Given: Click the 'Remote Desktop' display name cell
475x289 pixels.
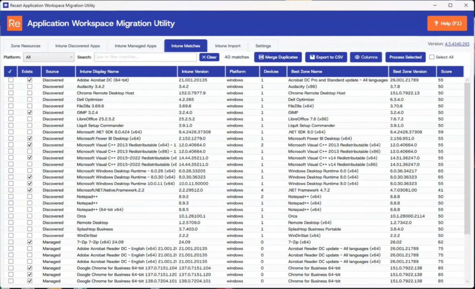Looking at the screenshot, I should tap(92, 223).
